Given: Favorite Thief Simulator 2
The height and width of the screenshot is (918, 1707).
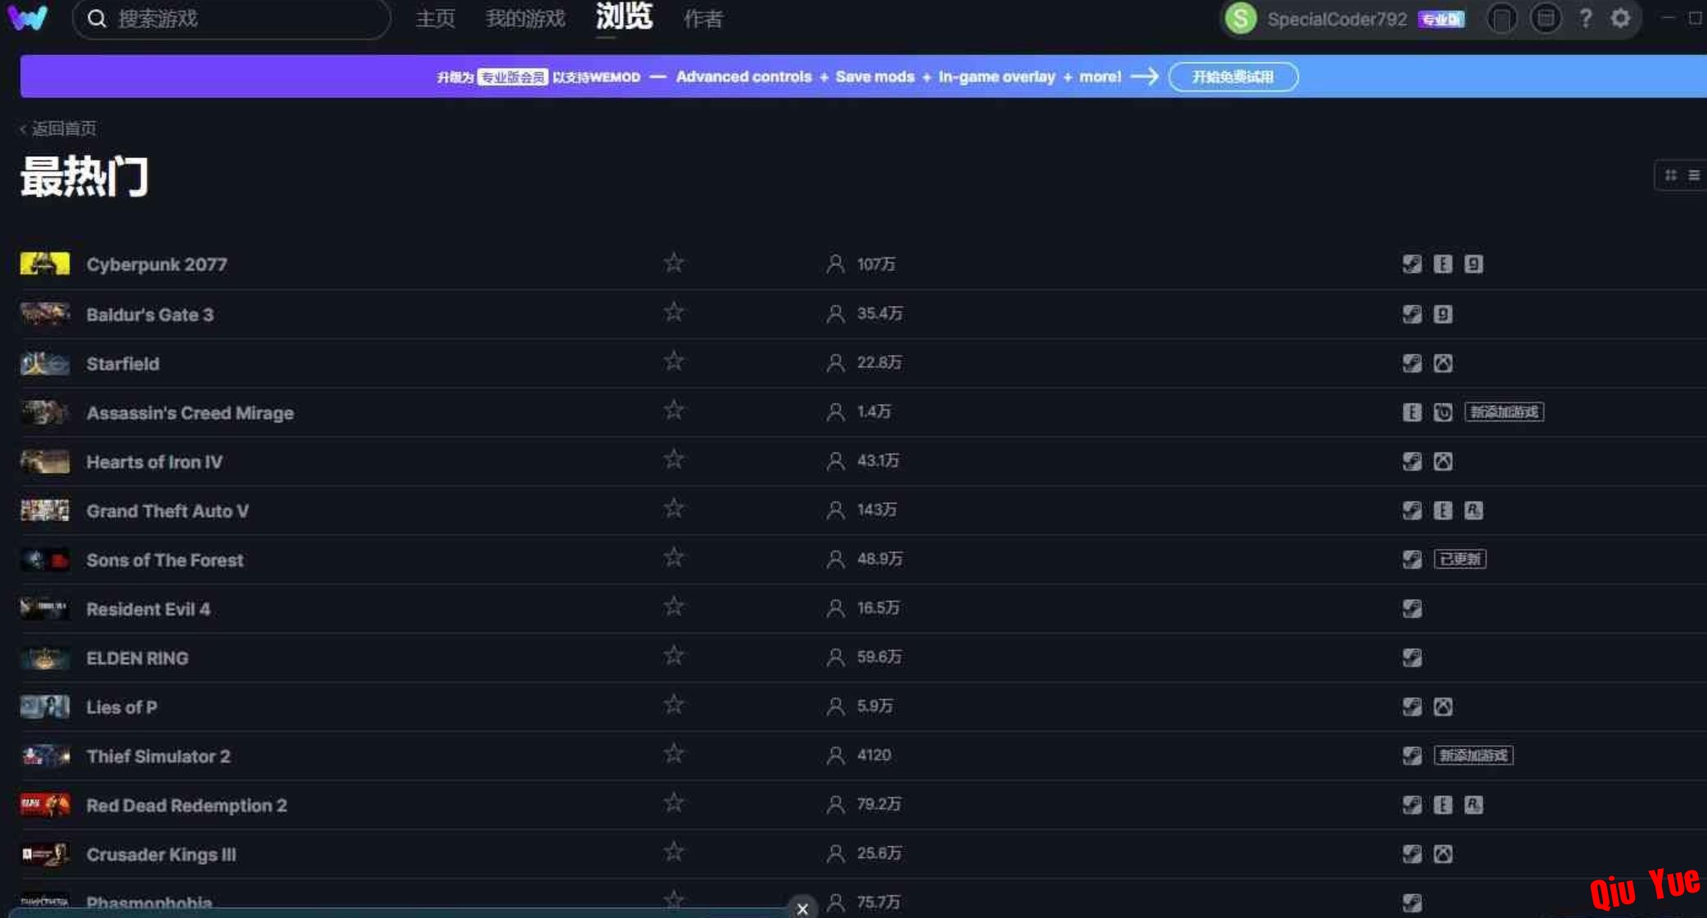Looking at the screenshot, I should [674, 754].
